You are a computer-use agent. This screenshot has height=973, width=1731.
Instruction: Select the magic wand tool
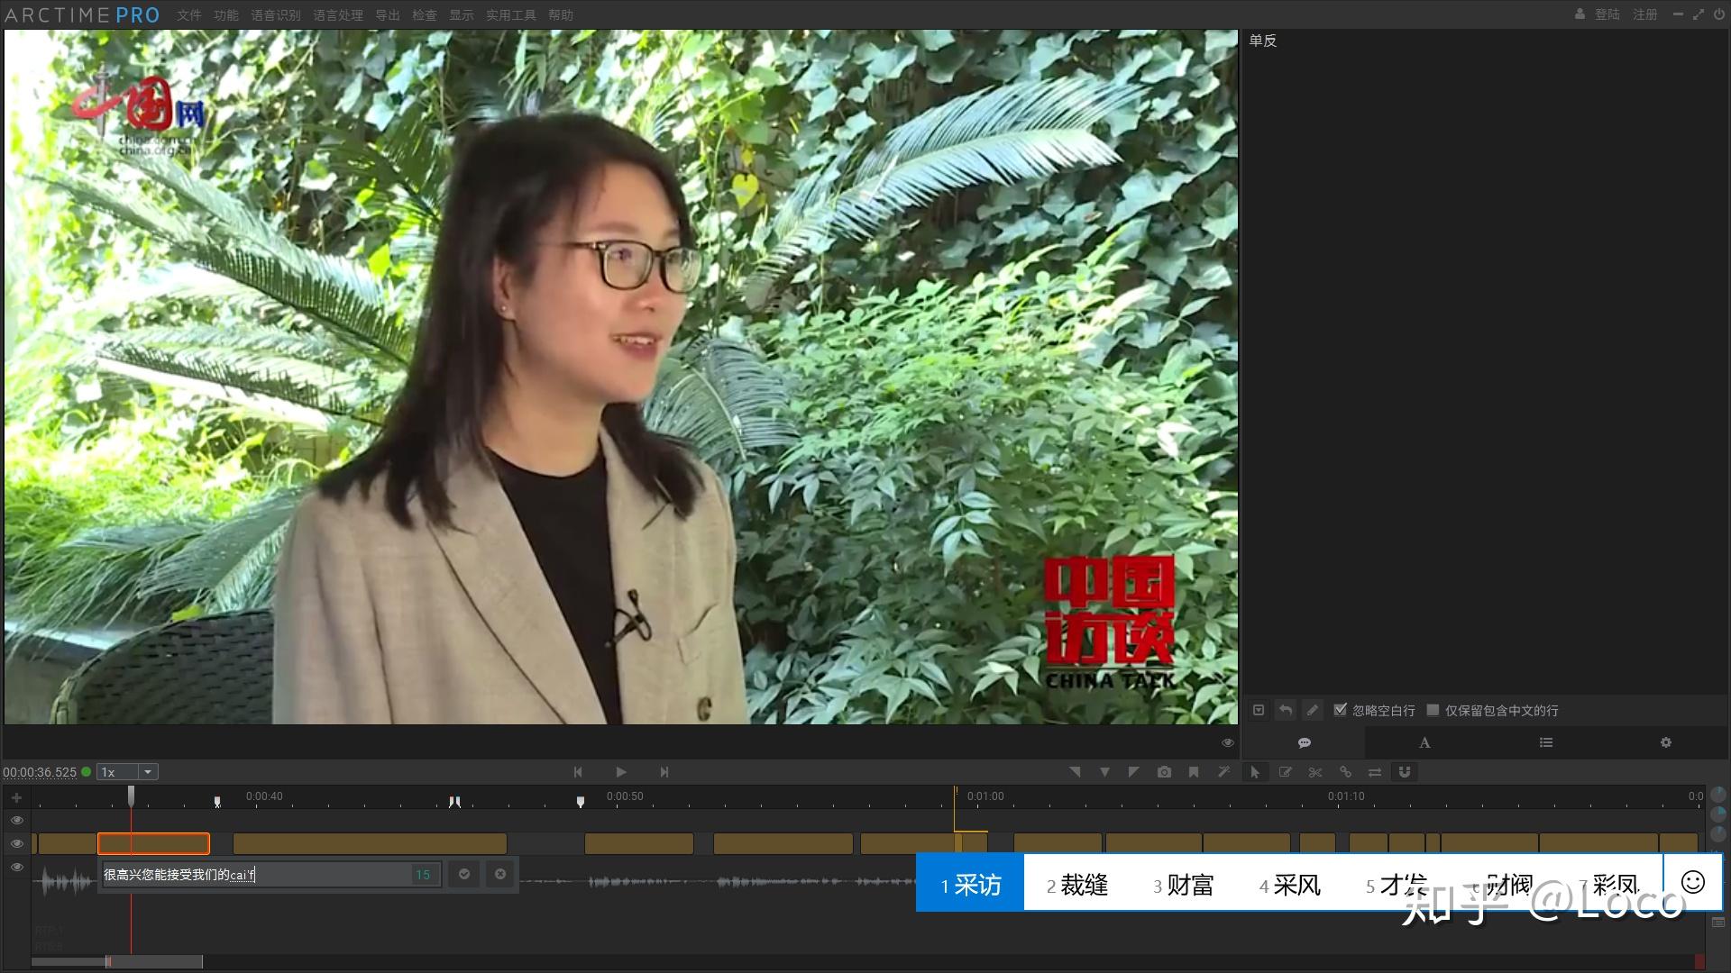(x=1223, y=772)
